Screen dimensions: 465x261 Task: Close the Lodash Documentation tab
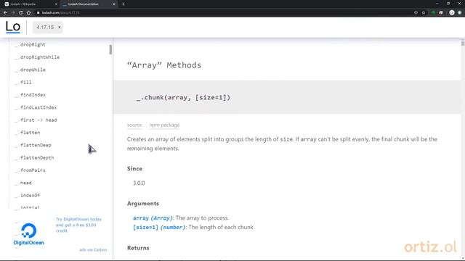(114, 4)
